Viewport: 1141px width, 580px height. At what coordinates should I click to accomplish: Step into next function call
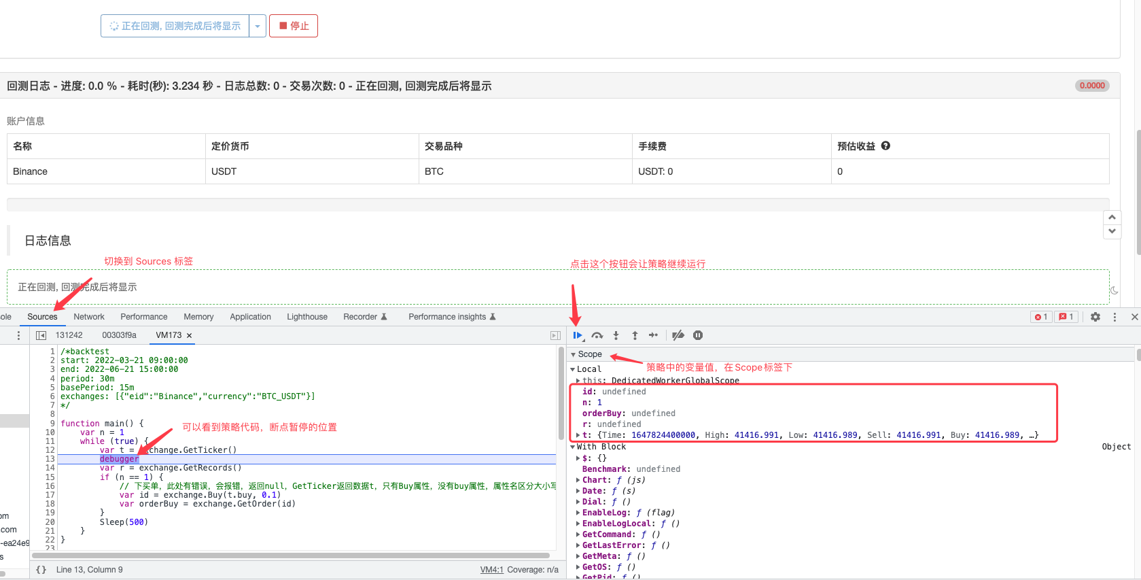coord(616,335)
